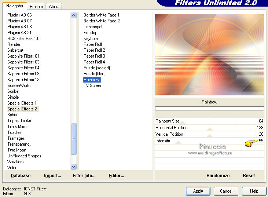
Task: Select the Render category
Action: pos(14,44)
